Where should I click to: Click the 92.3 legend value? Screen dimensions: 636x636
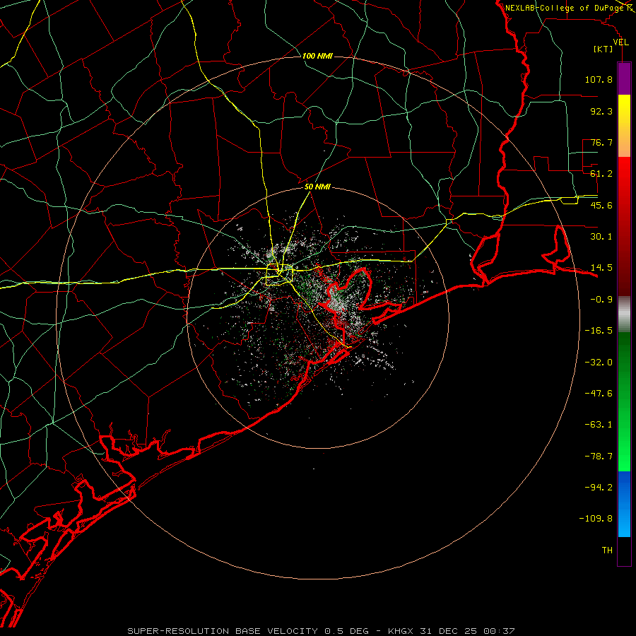point(601,111)
